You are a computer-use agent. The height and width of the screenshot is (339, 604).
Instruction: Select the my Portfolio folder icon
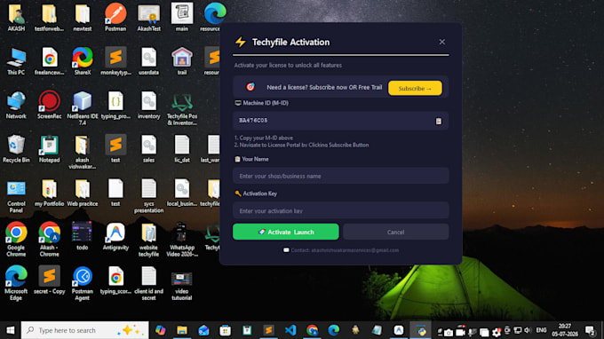click(50, 193)
